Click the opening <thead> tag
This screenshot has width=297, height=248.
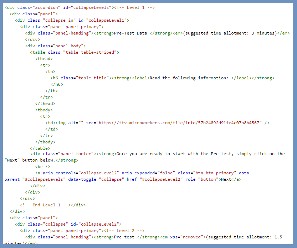[x=44, y=59]
